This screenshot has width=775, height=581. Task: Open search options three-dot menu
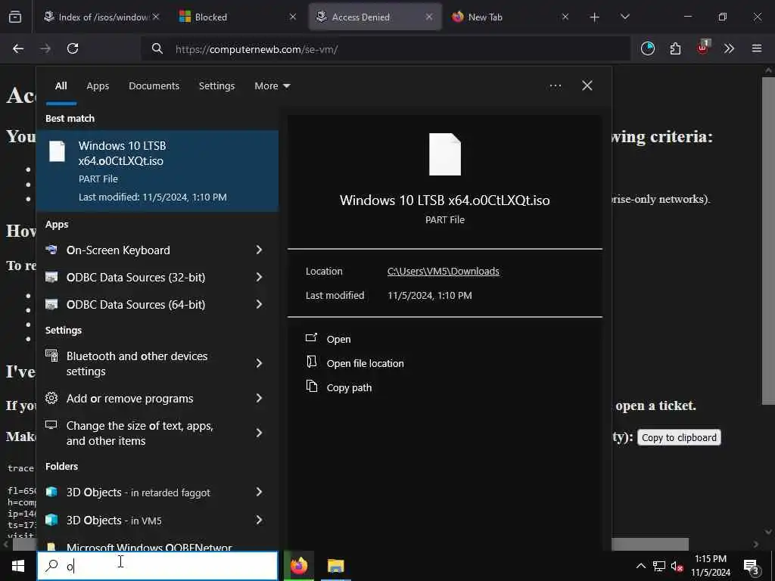click(555, 86)
